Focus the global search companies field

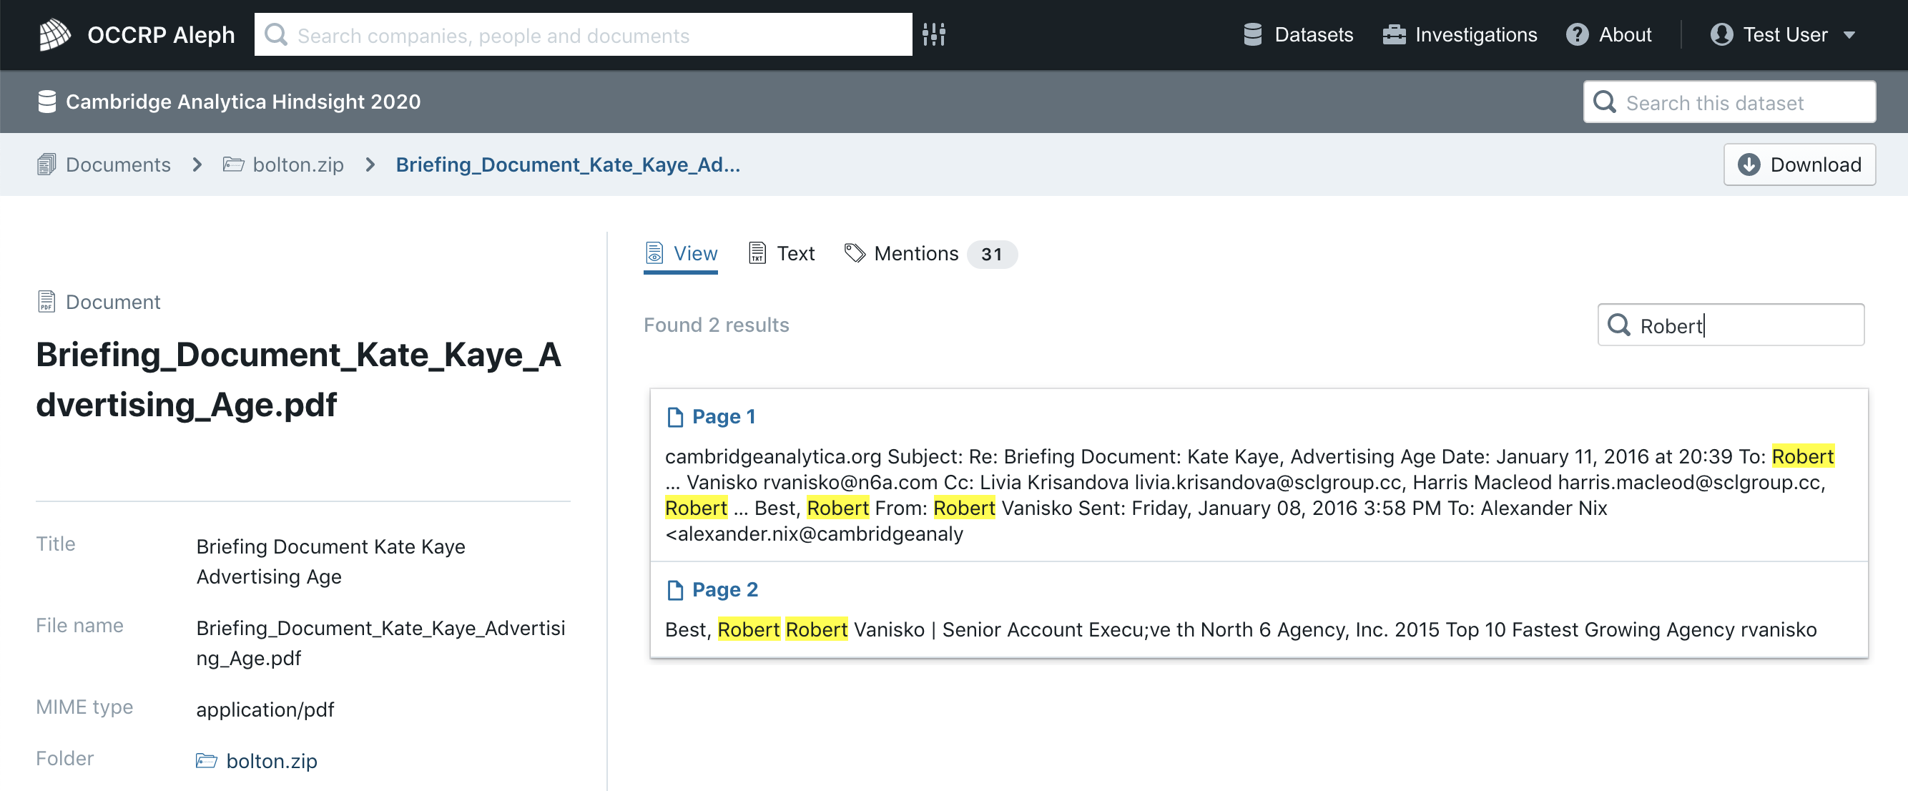click(584, 34)
